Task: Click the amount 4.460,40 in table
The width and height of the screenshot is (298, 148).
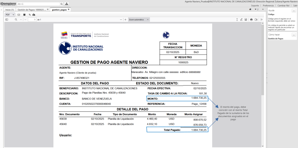Action: (152, 119)
